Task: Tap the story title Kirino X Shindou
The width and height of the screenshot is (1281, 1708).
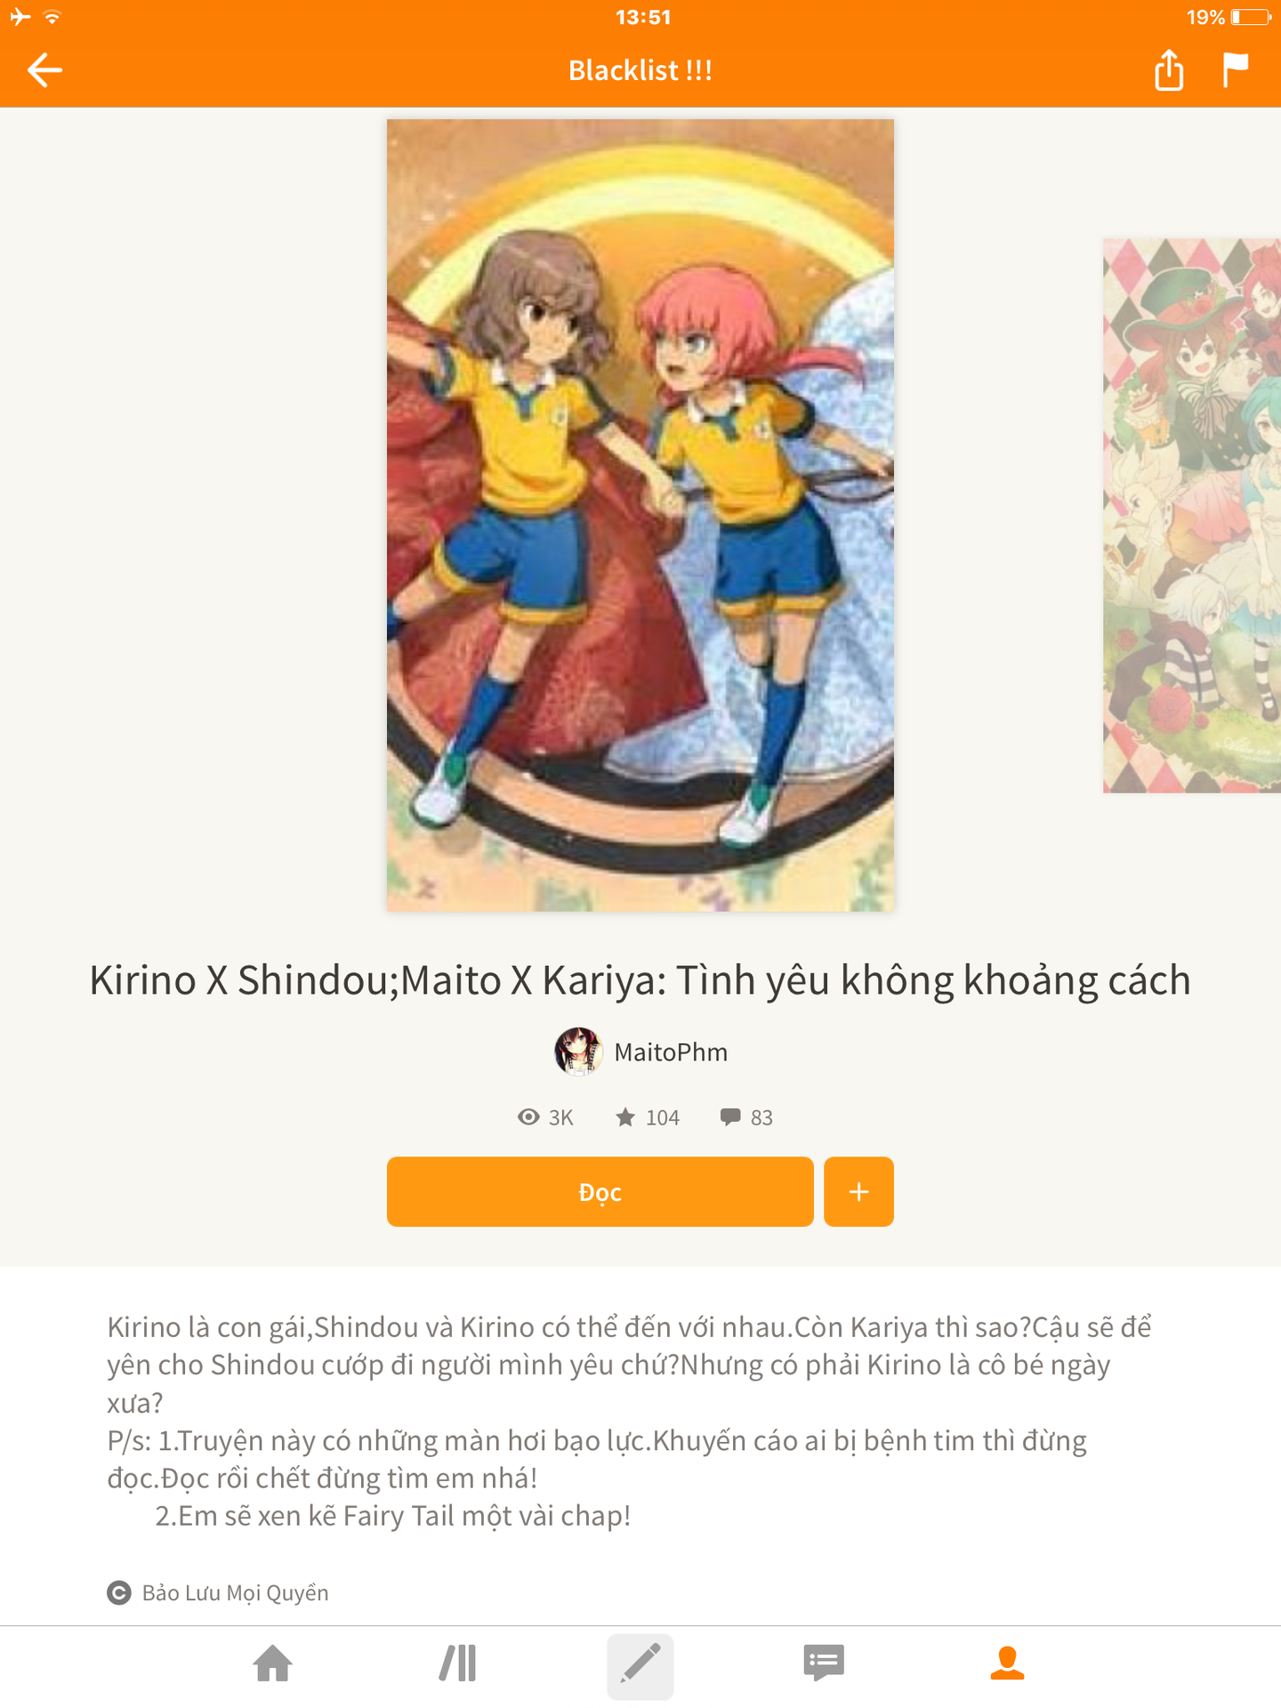Action: (x=640, y=980)
